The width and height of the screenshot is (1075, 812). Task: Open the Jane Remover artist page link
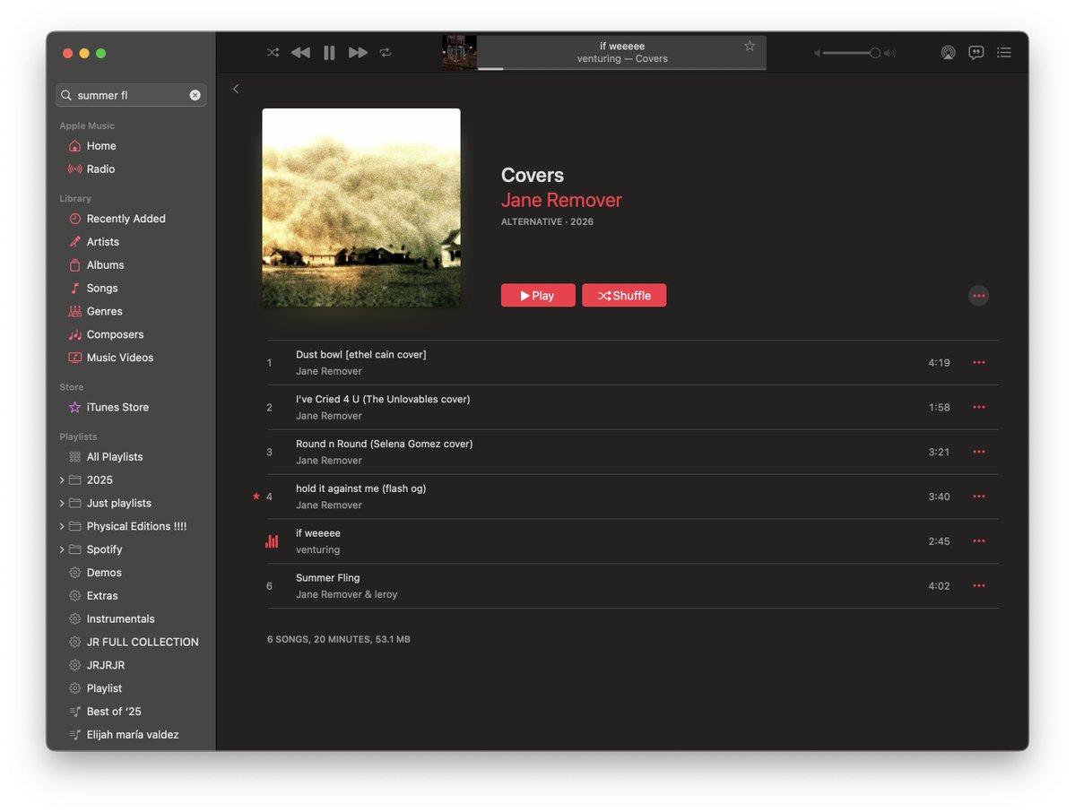560,200
